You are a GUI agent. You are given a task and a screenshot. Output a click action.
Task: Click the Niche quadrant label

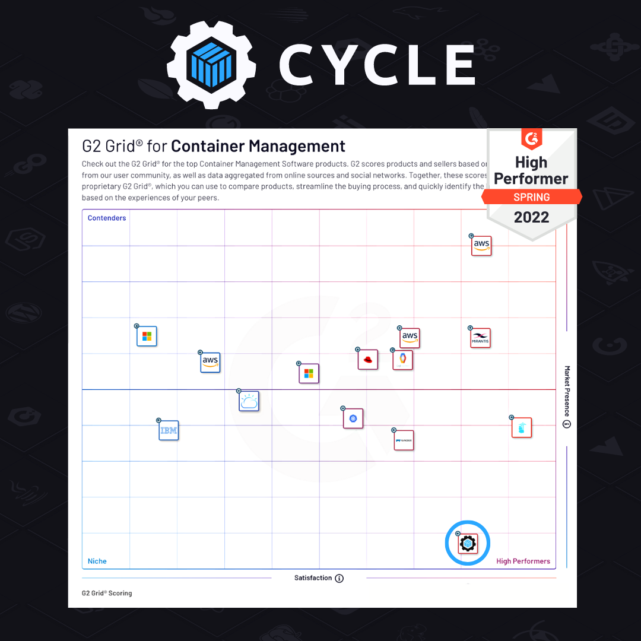coord(97,561)
